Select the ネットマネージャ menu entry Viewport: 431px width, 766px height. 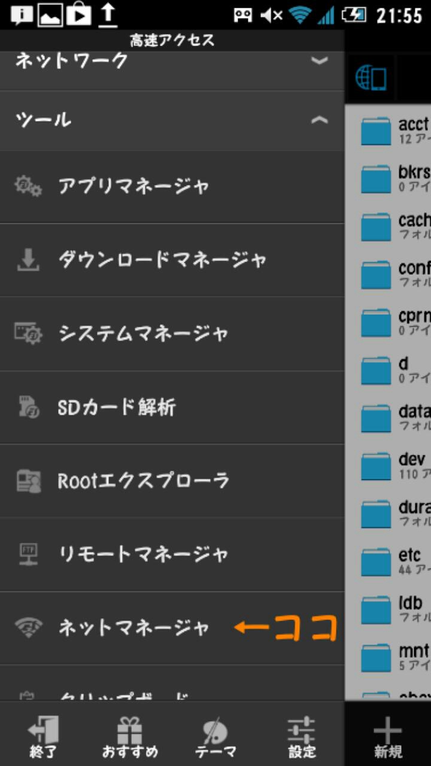(133, 627)
